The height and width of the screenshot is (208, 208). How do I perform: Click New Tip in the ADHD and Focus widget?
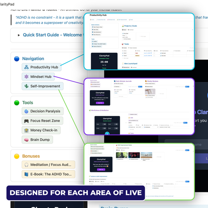pos(100,103)
